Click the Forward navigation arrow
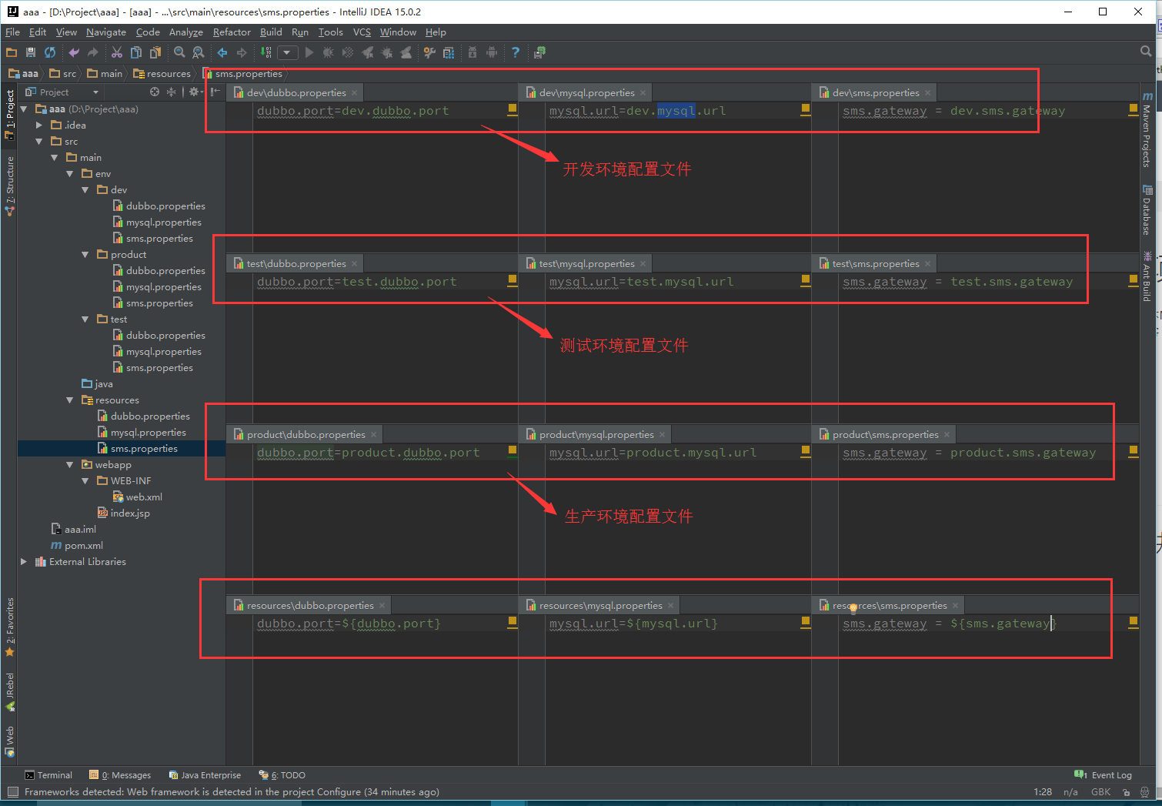This screenshot has height=806, width=1162. coord(242,52)
